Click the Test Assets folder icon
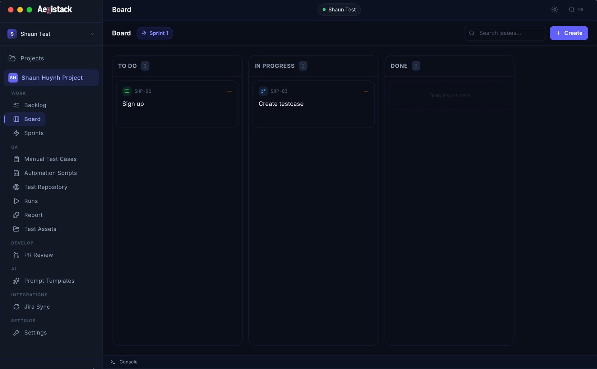597x369 pixels. tap(16, 229)
